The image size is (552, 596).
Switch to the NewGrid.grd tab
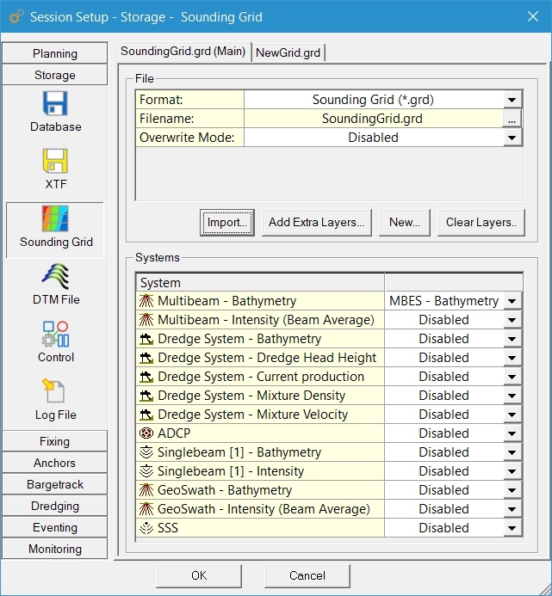pos(288,52)
